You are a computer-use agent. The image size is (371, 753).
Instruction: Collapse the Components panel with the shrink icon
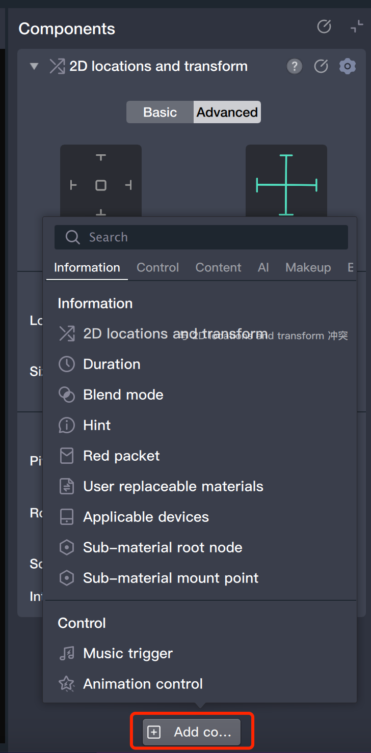[357, 26]
